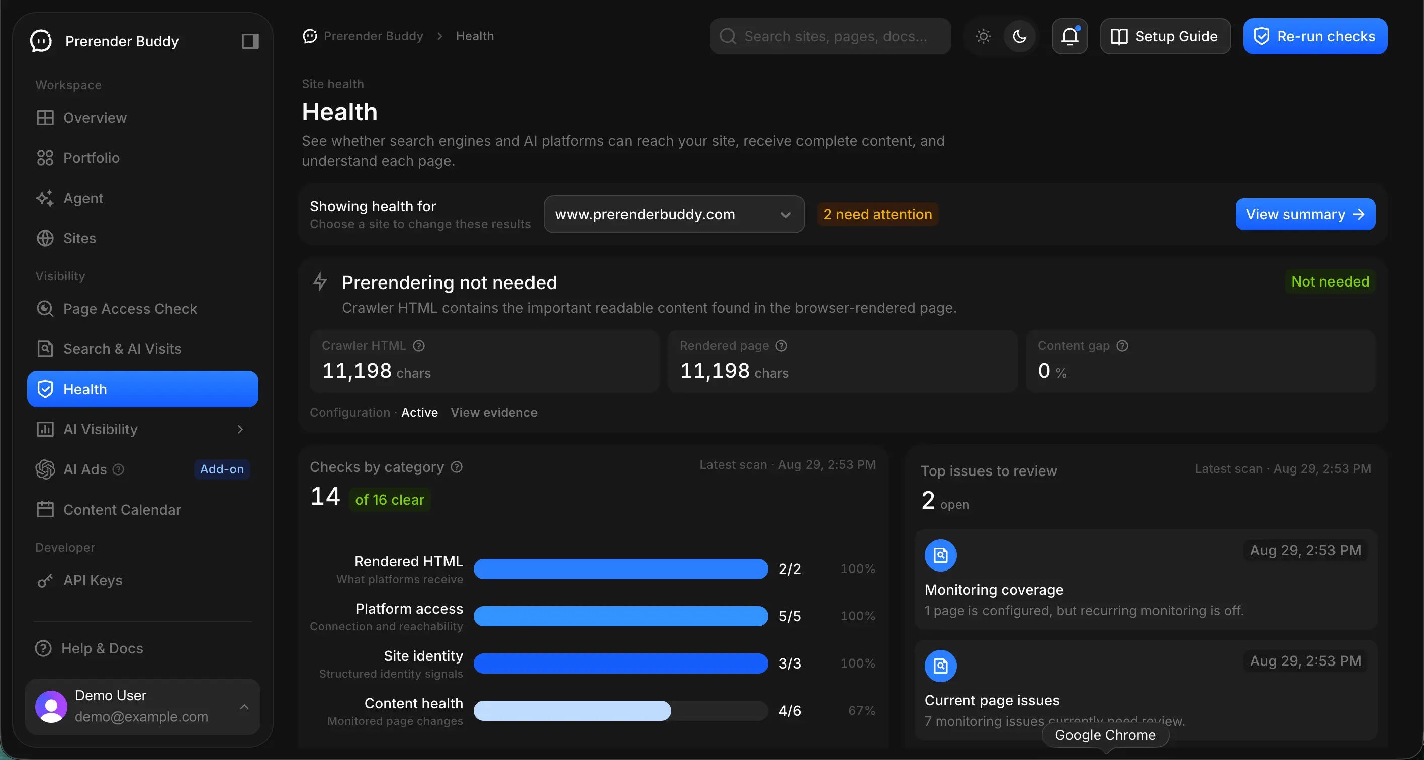1424x760 pixels.
Task: Click the AI Ads help icon
Action: pos(118,469)
